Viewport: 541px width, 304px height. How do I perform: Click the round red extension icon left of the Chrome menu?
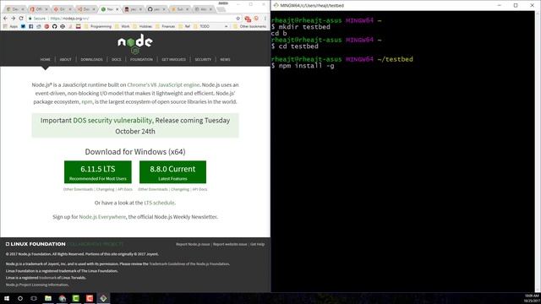(256, 19)
